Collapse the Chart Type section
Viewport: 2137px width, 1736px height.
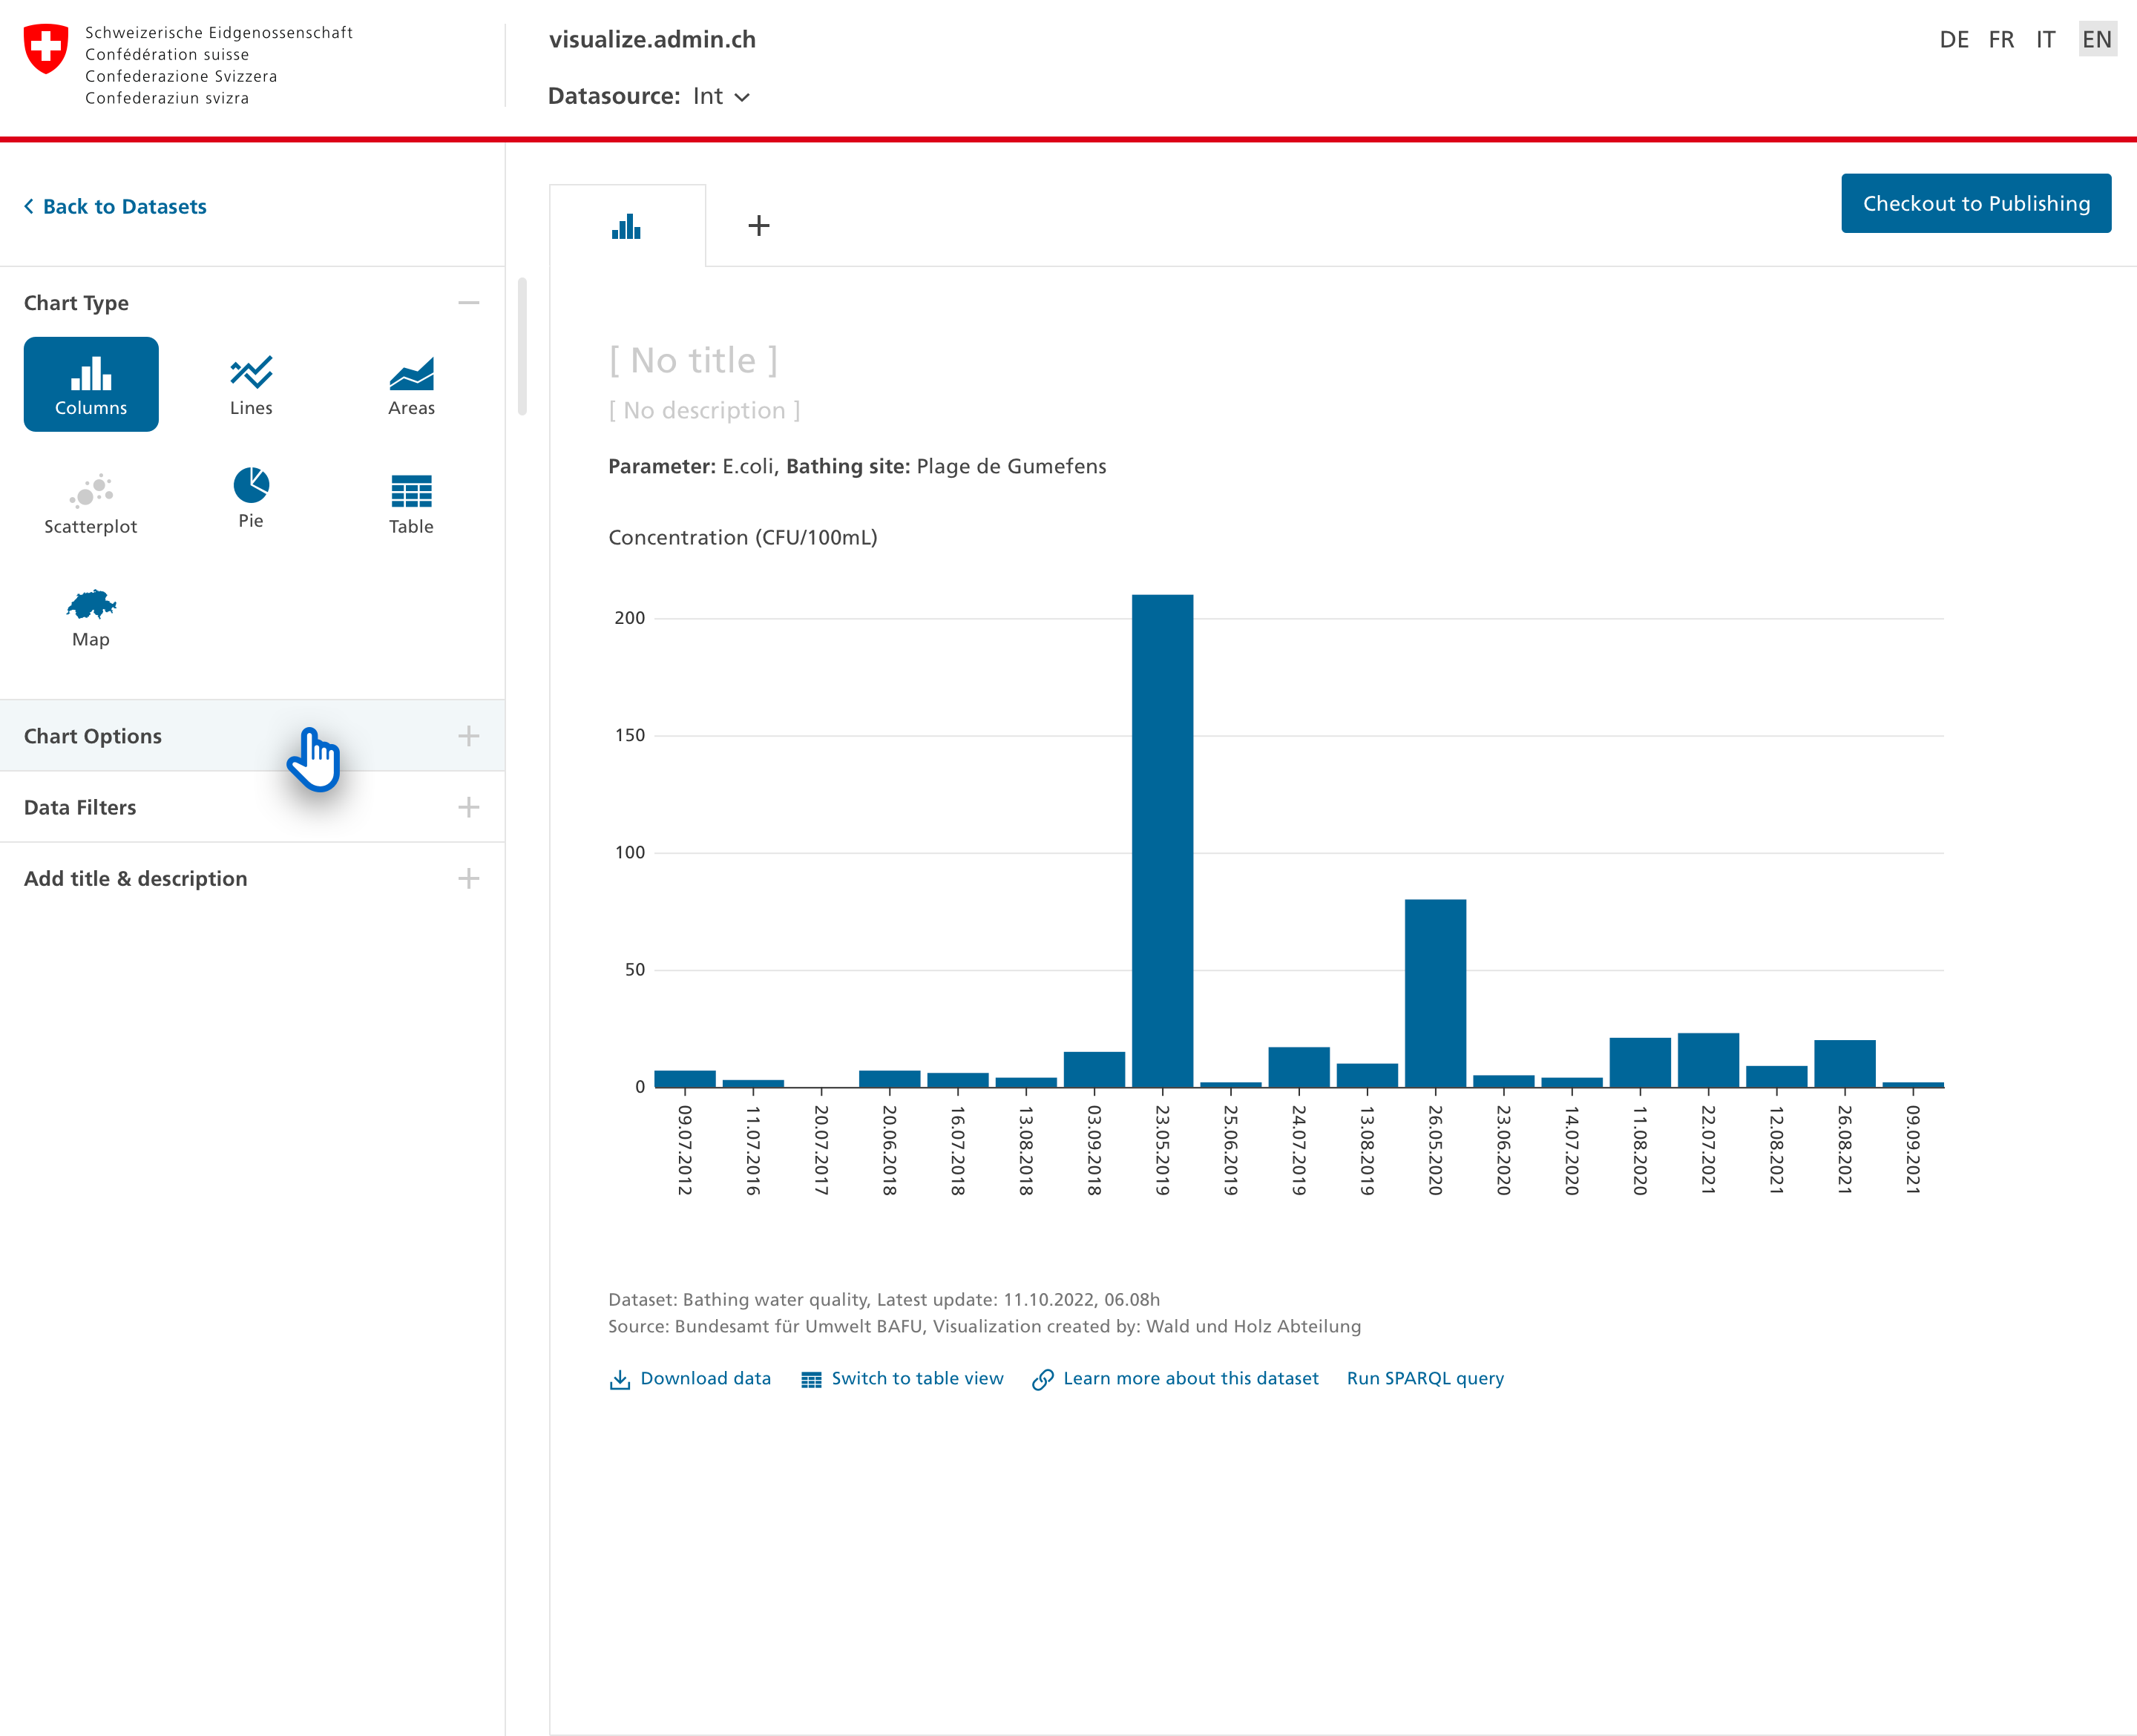[x=468, y=303]
